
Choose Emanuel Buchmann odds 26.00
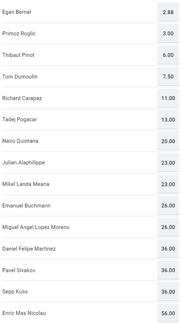(x=168, y=206)
